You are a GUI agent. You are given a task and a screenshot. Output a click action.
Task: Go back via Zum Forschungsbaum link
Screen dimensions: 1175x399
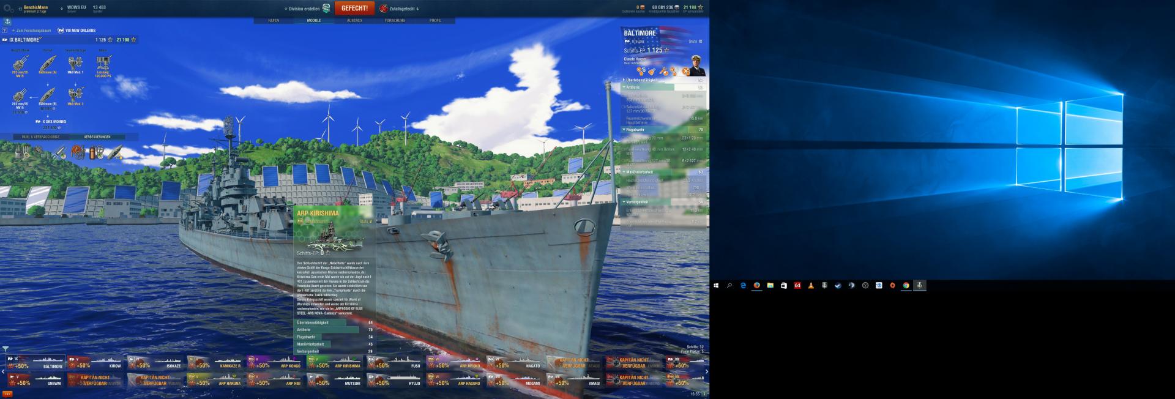coord(31,30)
